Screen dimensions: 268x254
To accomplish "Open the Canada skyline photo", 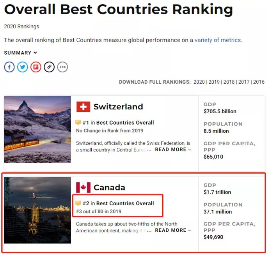I will click(37, 210).
